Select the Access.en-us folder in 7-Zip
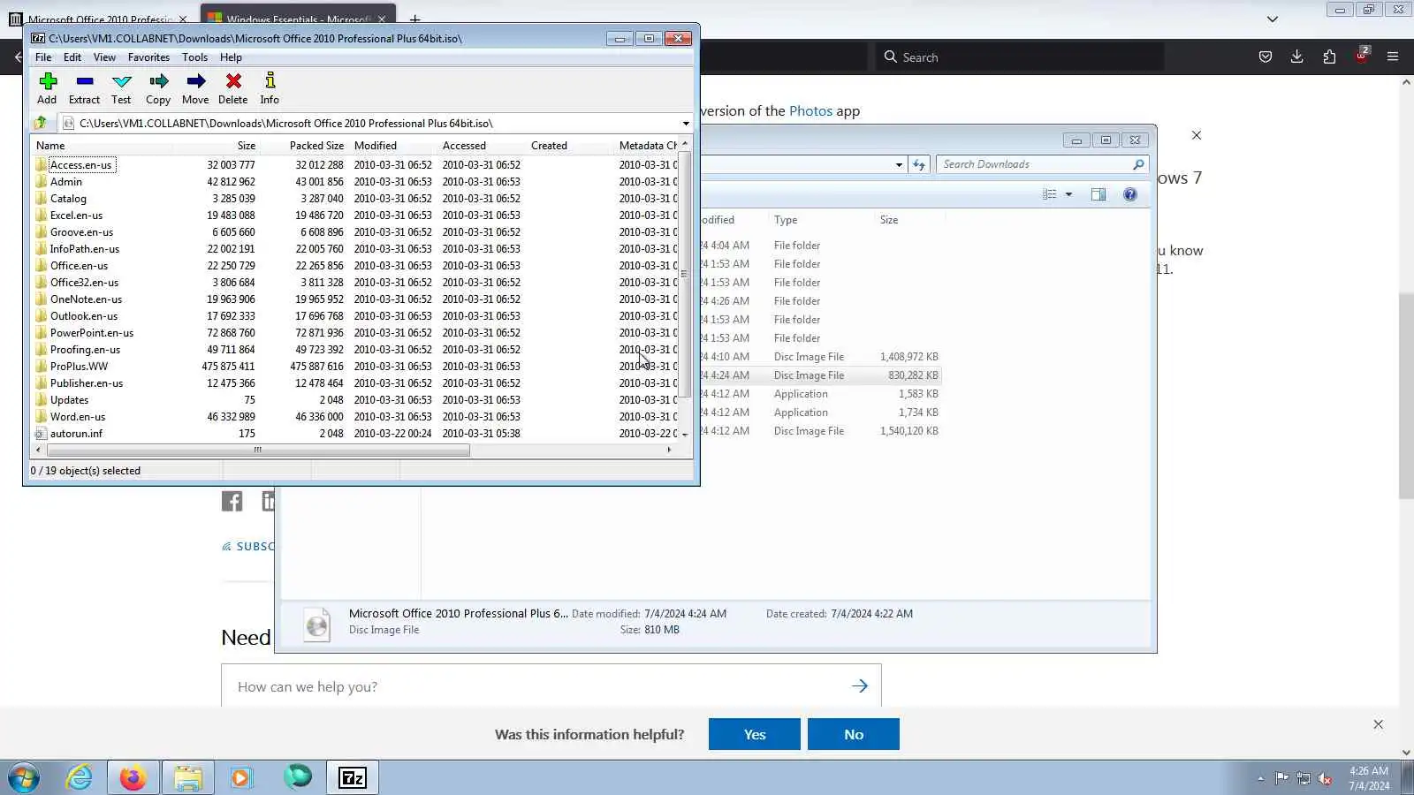 (x=80, y=165)
